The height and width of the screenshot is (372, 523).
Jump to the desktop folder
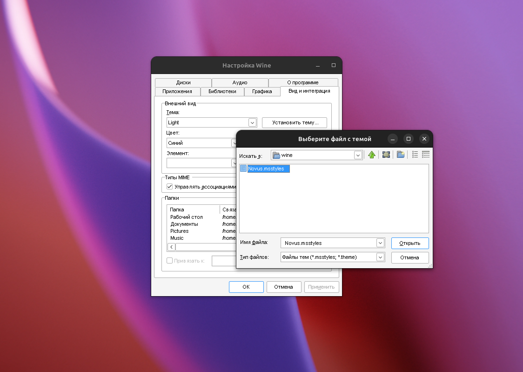point(386,155)
